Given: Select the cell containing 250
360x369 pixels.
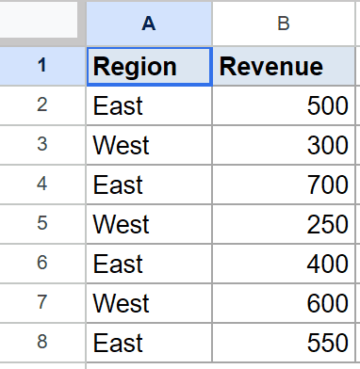Looking at the screenshot, I should (x=284, y=224).
